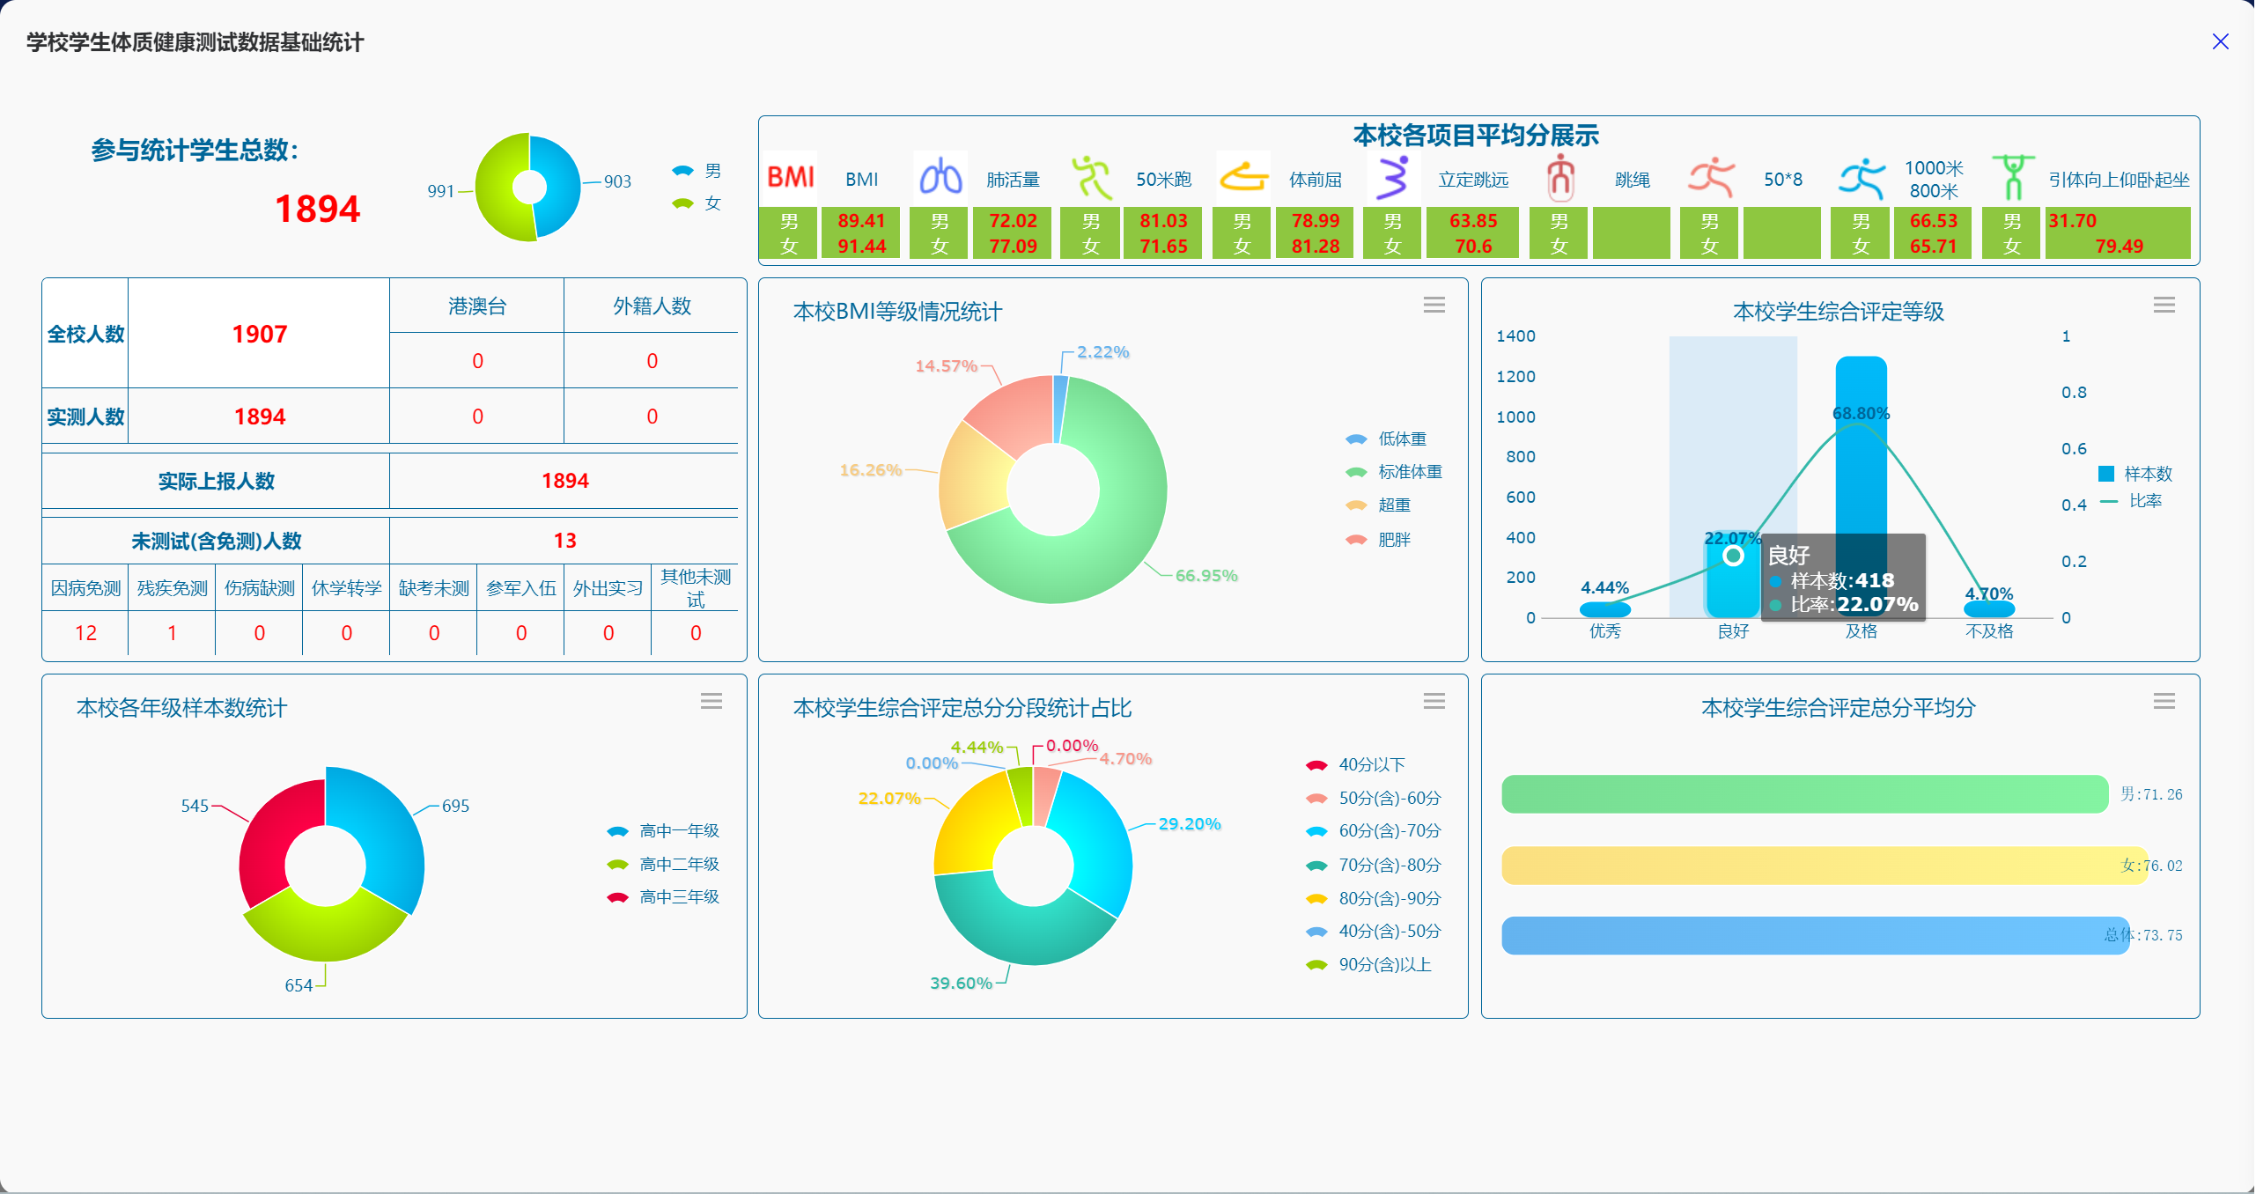Screen dimensions: 2256x1194
Task: Open the 总分分段统计占比 chart menu
Action: pyautogui.click(x=1434, y=701)
